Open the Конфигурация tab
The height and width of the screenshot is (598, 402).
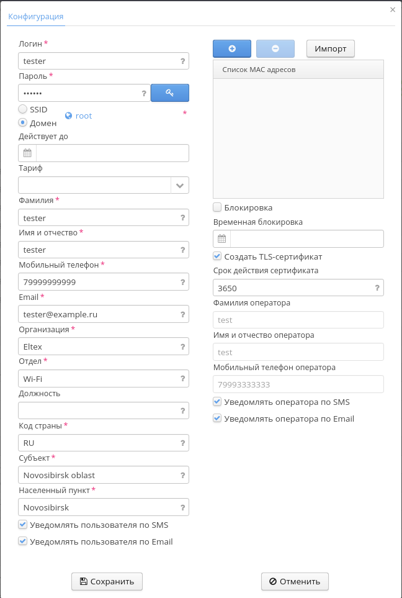(36, 16)
